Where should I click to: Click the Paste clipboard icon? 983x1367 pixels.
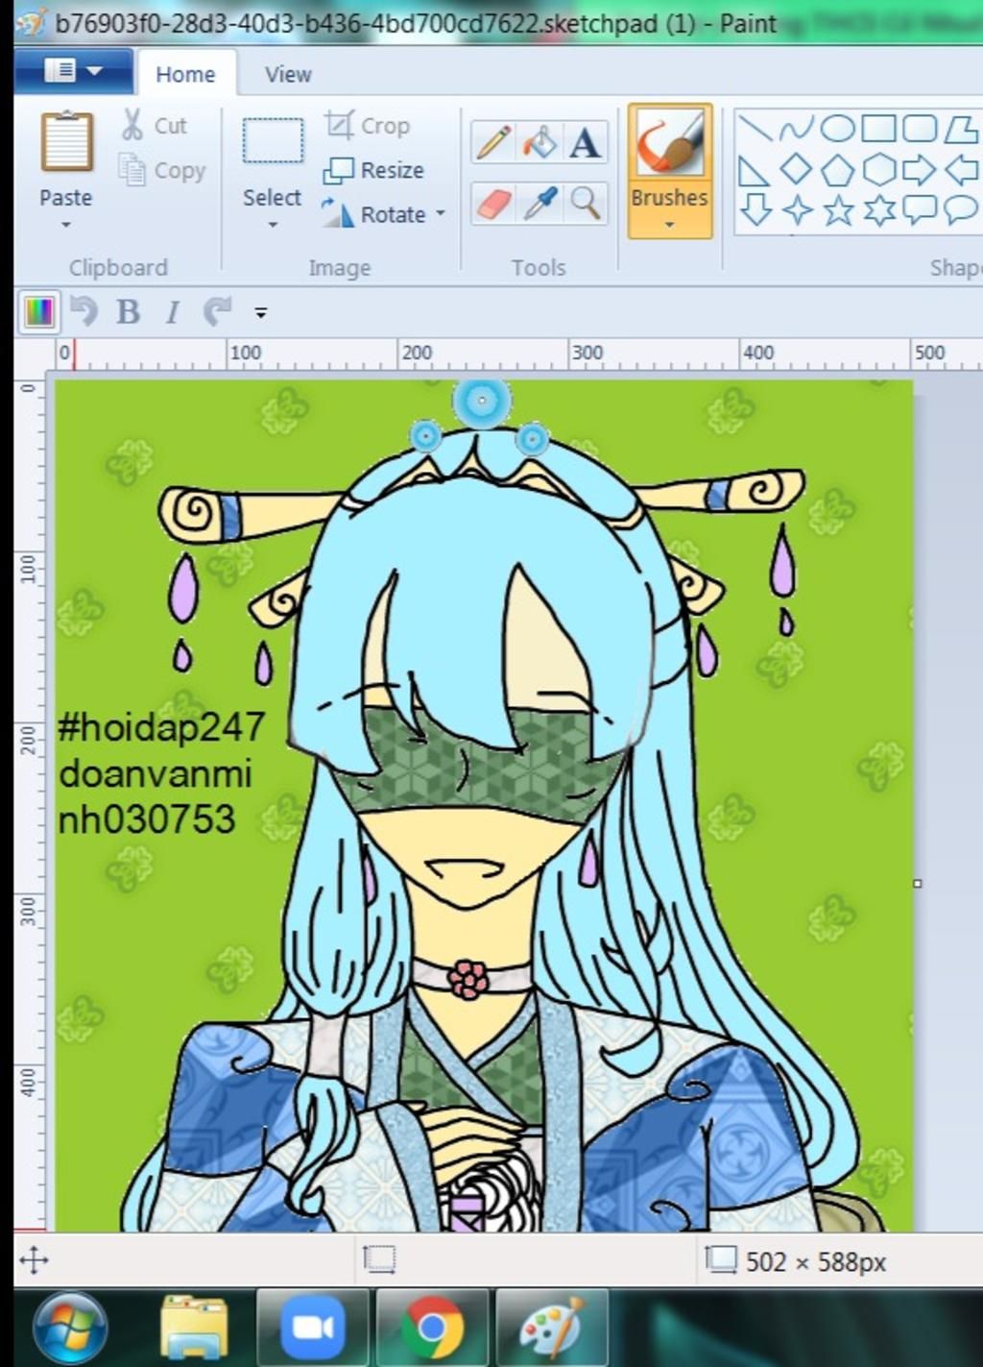pyautogui.click(x=66, y=142)
